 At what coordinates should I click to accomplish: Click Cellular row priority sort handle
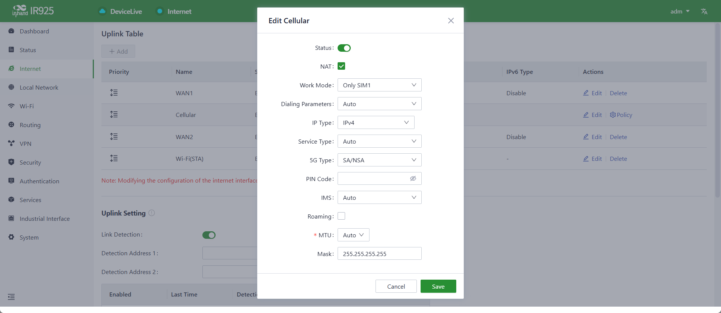click(x=114, y=114)
